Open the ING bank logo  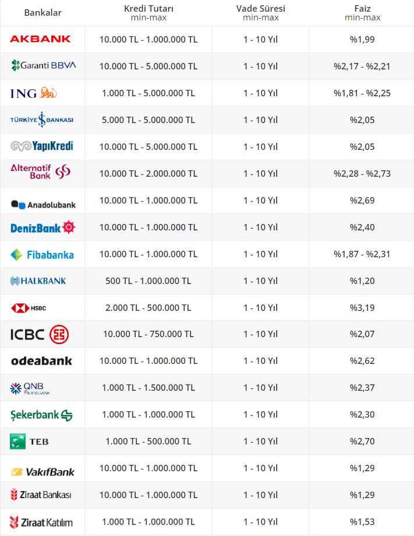(34, 93)
